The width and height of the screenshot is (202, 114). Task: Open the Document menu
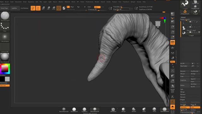[18, 2]
